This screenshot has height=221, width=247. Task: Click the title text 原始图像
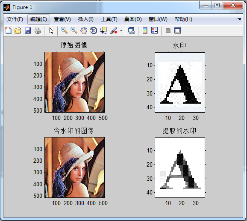pos(74,45)
